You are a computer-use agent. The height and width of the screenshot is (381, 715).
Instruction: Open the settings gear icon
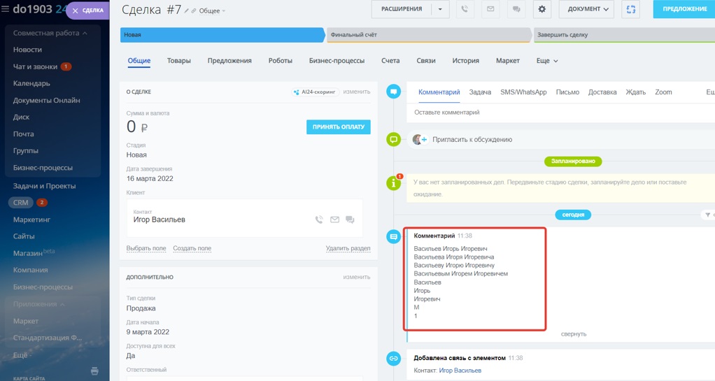pos(542,9)
